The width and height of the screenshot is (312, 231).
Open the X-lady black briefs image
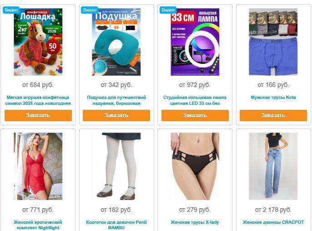tap(195, 166)
